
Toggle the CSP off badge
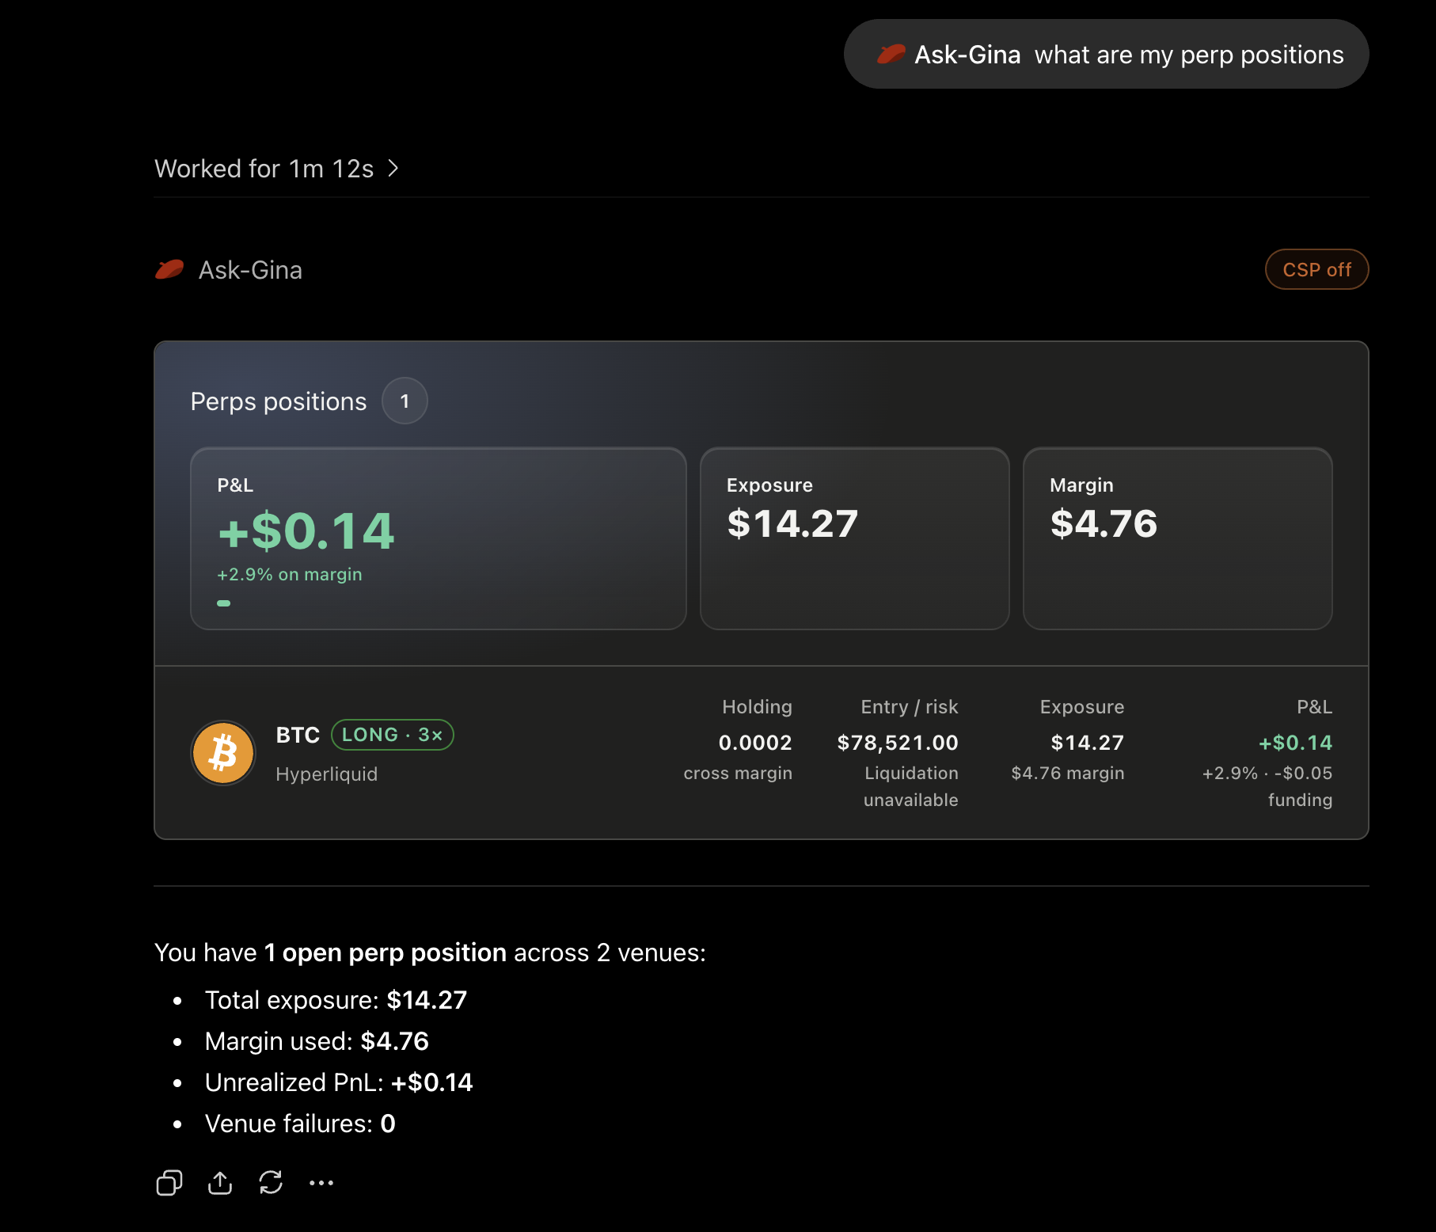coord(1316,270)
